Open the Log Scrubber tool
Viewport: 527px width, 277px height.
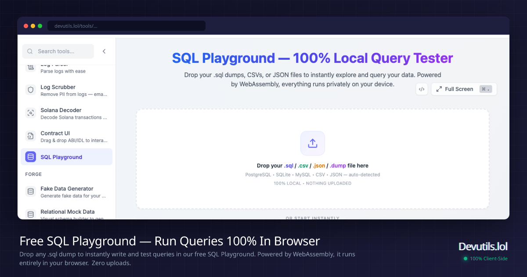[x=66, y=90]
